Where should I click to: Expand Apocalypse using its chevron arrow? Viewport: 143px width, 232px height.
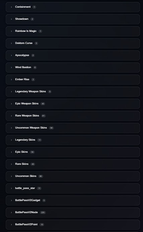pyautogui.click(x=11, y=55)
